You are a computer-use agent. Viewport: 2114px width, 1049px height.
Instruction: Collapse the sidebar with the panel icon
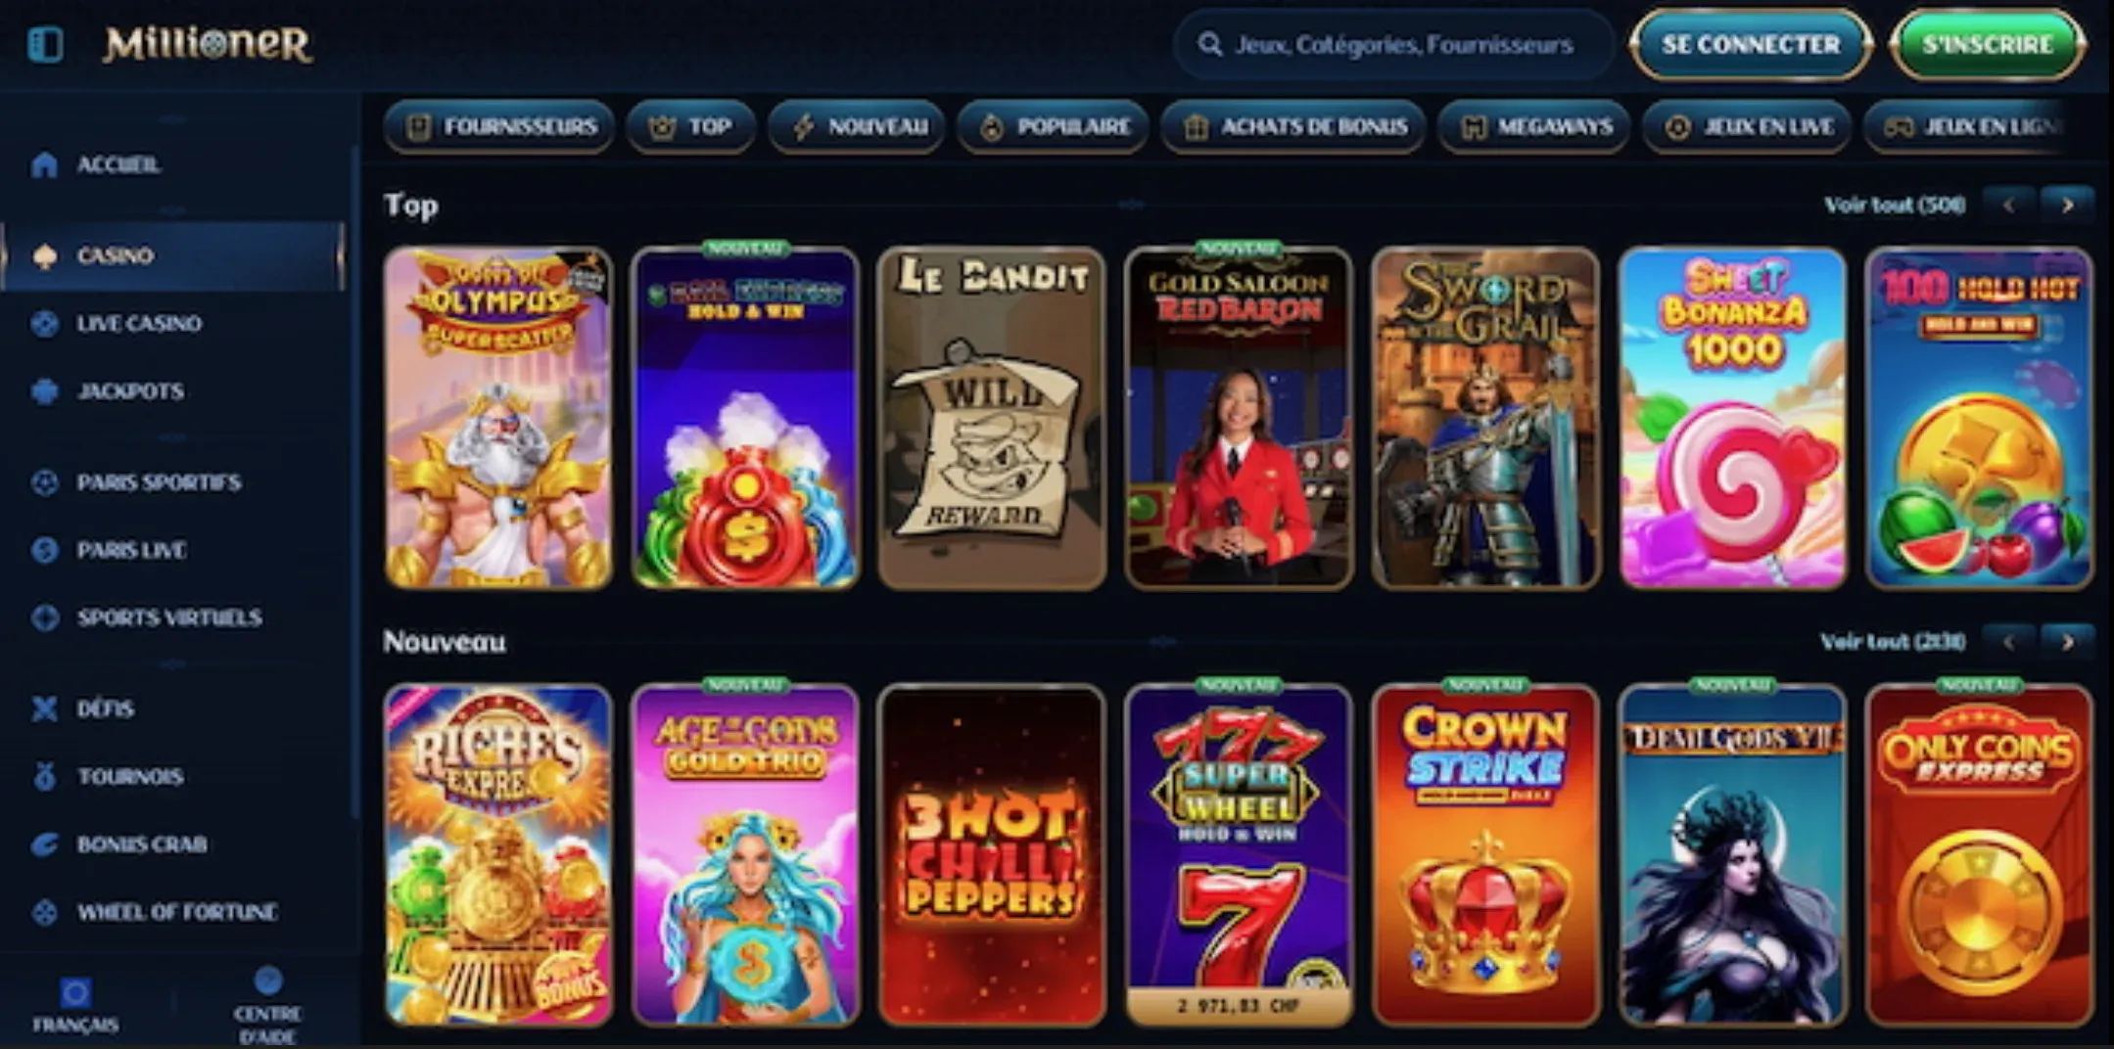(x=46, y=44)
